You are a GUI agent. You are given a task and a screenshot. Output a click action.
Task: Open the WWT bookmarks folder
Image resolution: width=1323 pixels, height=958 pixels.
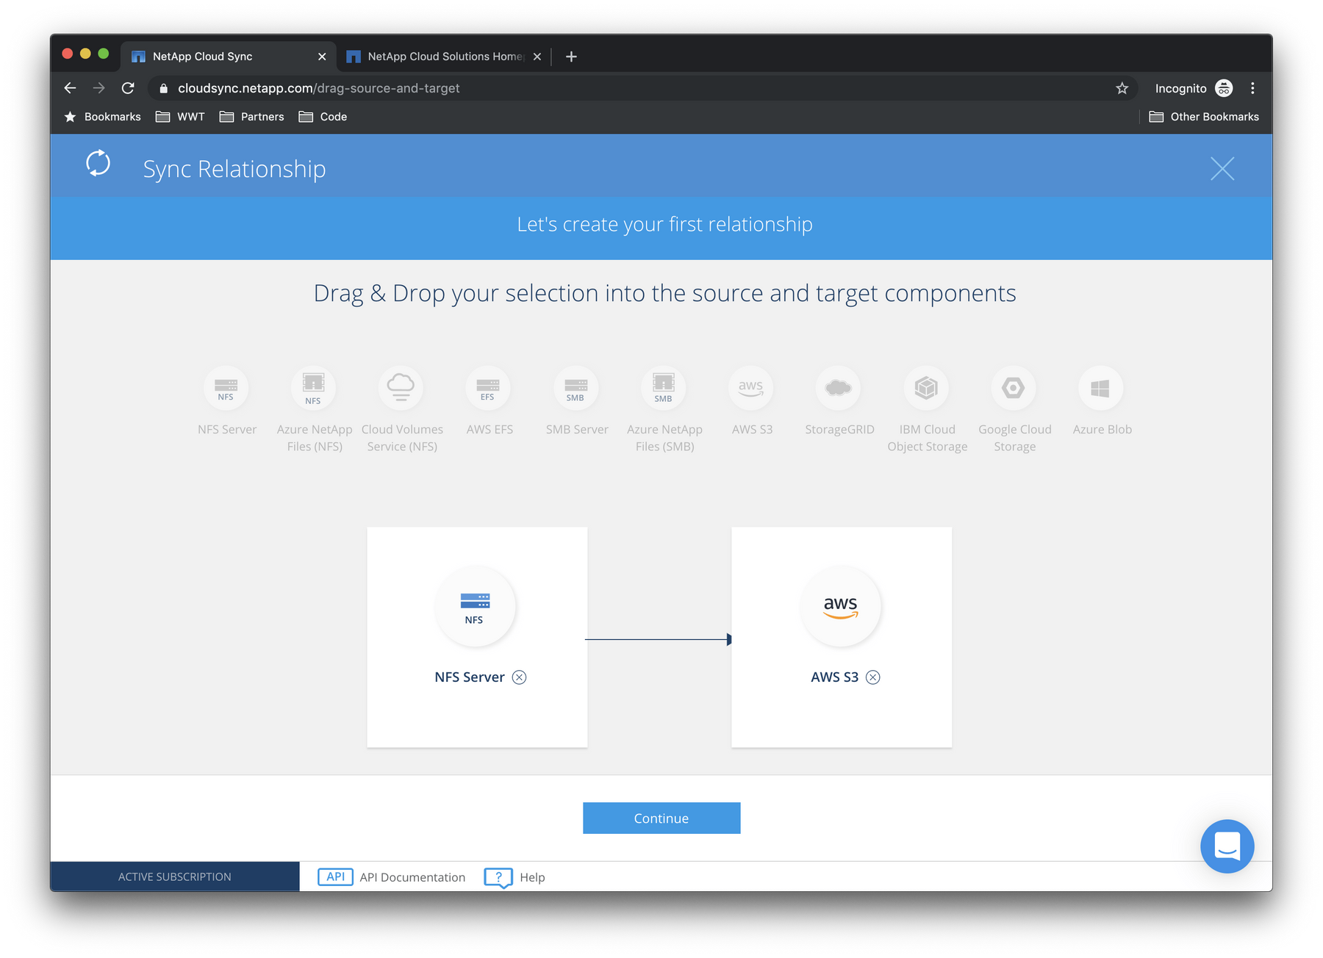[x=180, y=117]
